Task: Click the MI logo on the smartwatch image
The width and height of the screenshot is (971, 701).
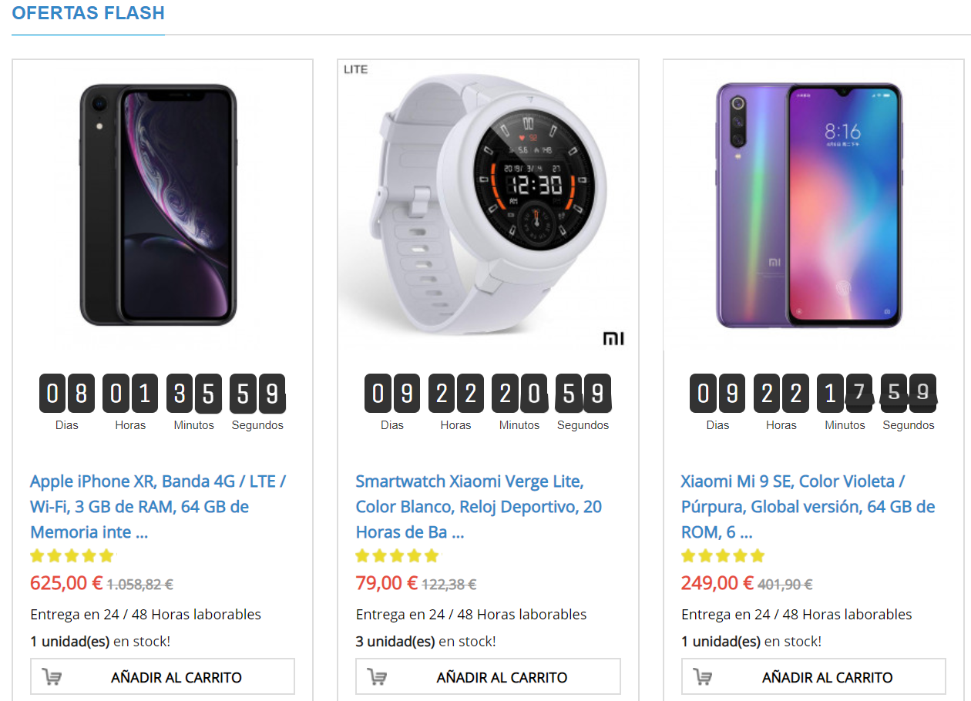Action: (x=613, y=338)
